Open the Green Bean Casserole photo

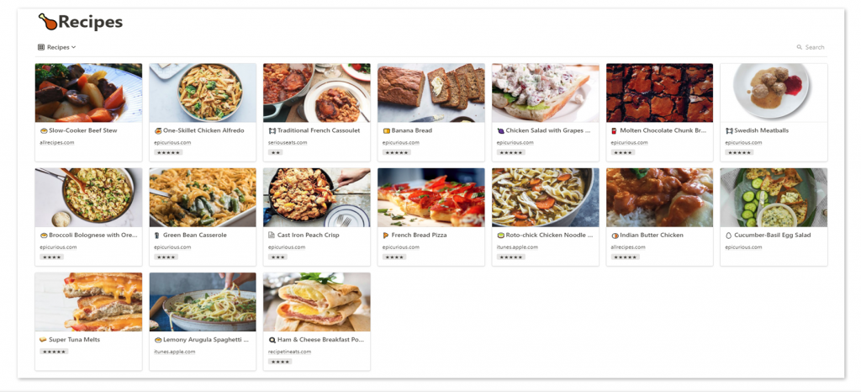(203, 198)
